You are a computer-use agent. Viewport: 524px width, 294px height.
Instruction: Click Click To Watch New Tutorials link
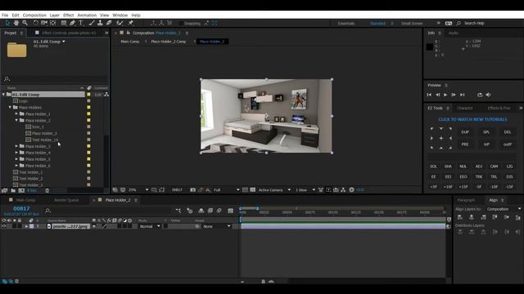472,120
